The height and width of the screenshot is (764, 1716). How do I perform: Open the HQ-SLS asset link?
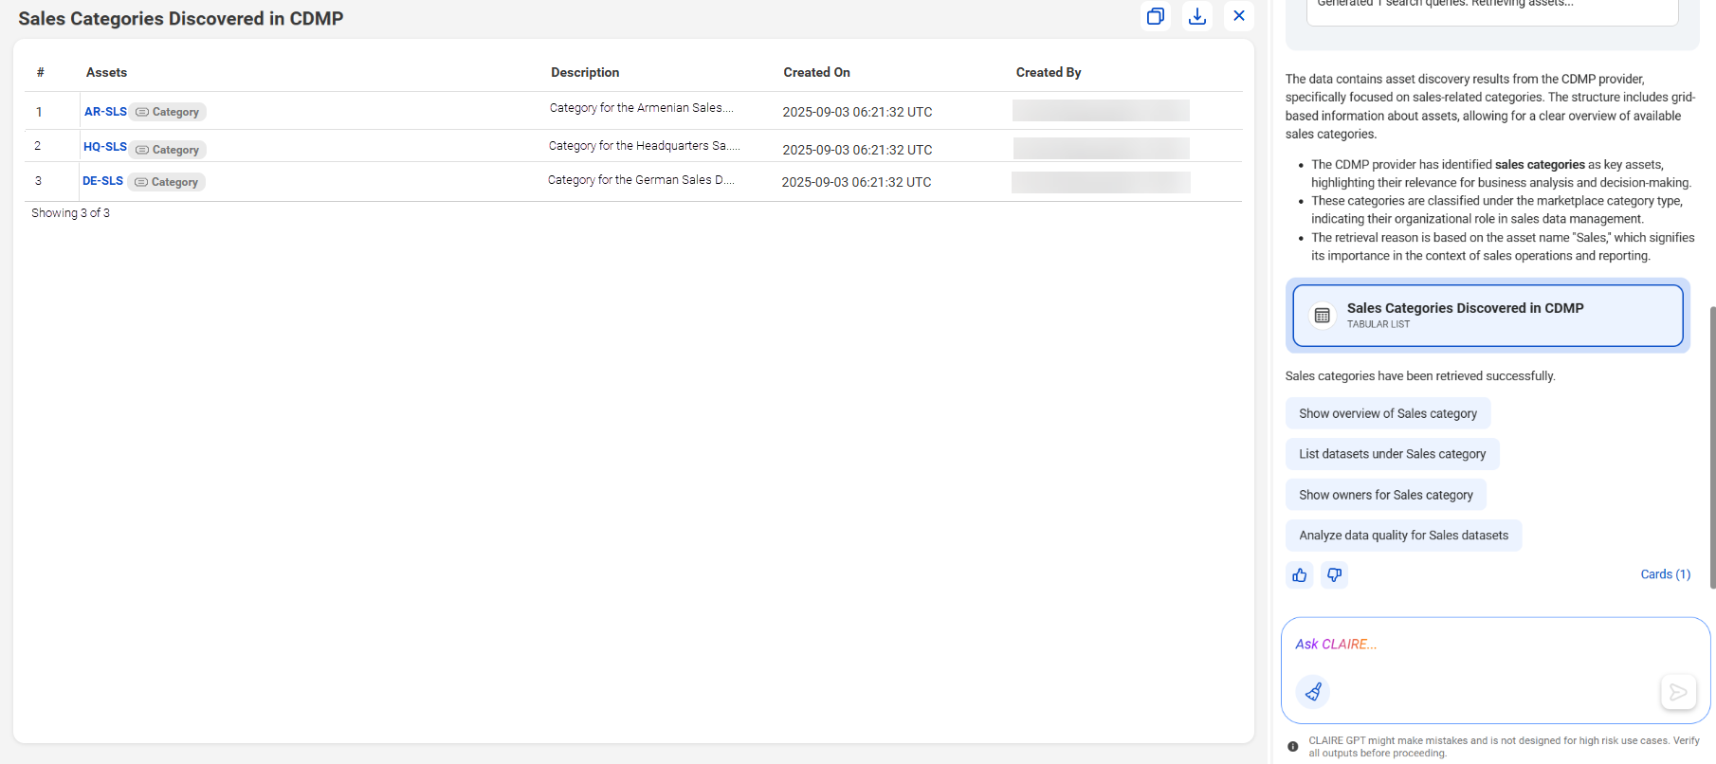pos(105,147)
